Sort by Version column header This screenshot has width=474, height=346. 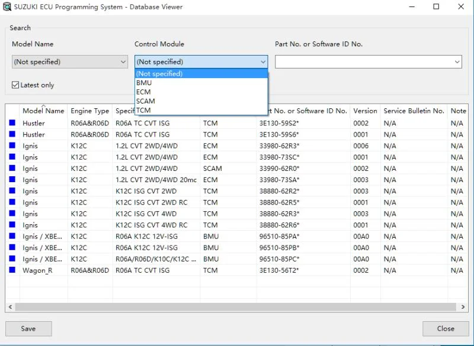click(x=365, y=111)
